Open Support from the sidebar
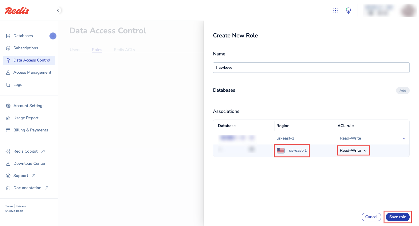 pyautogui.click(x=21, y=176)
